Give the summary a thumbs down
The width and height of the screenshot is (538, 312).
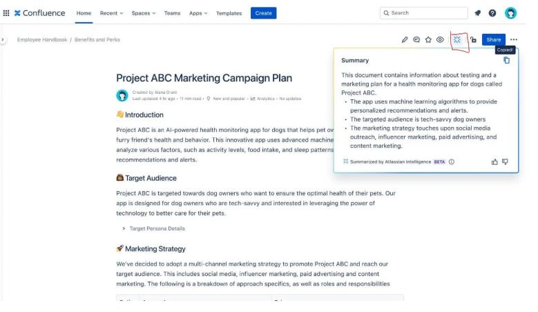[505, 162]
